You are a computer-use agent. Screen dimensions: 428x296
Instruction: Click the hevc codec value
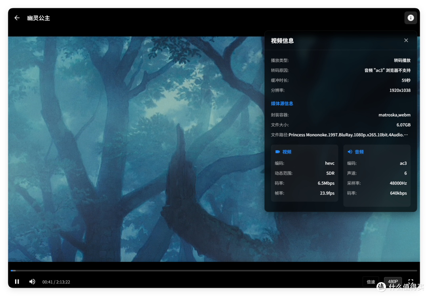point(330,163)
